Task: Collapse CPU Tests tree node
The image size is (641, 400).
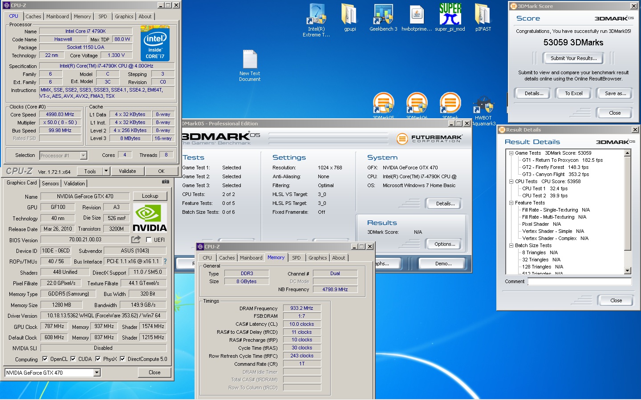Action: click(x=511, y=181)
